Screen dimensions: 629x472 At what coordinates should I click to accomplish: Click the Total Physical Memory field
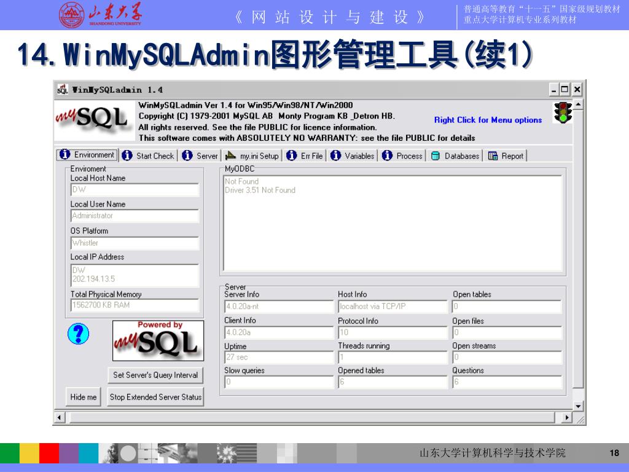[x=135, y=305]
